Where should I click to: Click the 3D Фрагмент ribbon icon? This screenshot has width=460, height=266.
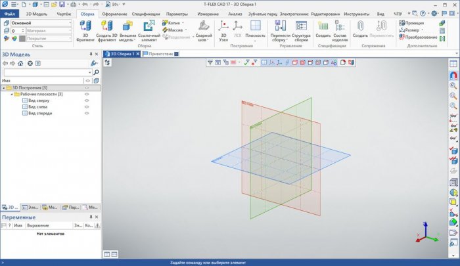point(85,26)
